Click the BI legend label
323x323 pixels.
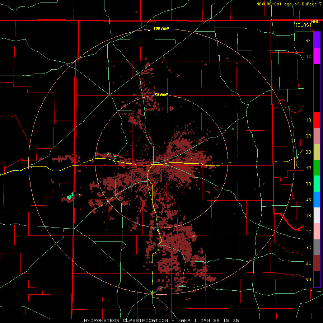pyautogui.click(x=308, y=263)
